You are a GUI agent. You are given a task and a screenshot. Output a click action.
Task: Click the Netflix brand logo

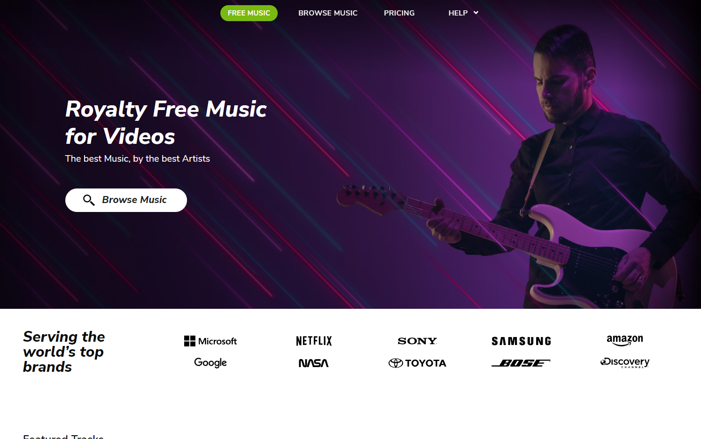314,341
